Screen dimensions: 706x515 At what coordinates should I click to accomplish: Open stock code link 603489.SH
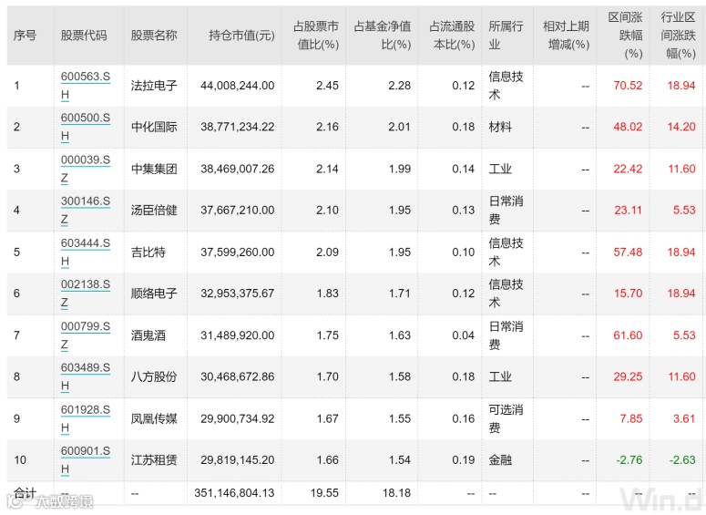pos(86,376)
